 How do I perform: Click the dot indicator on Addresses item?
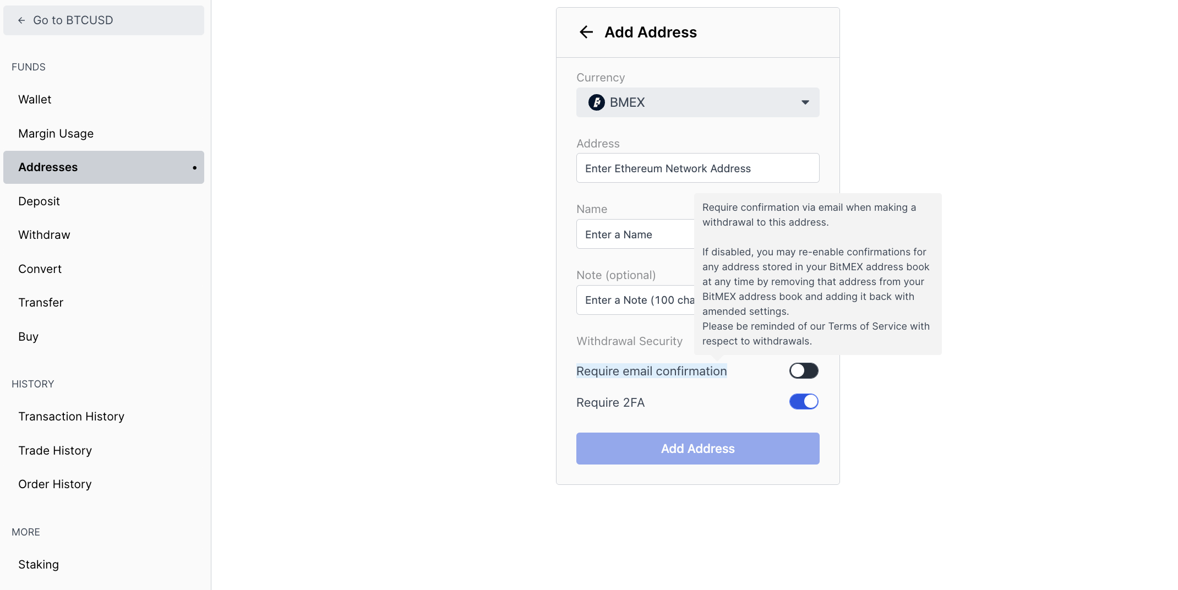[x=194, y=167]
